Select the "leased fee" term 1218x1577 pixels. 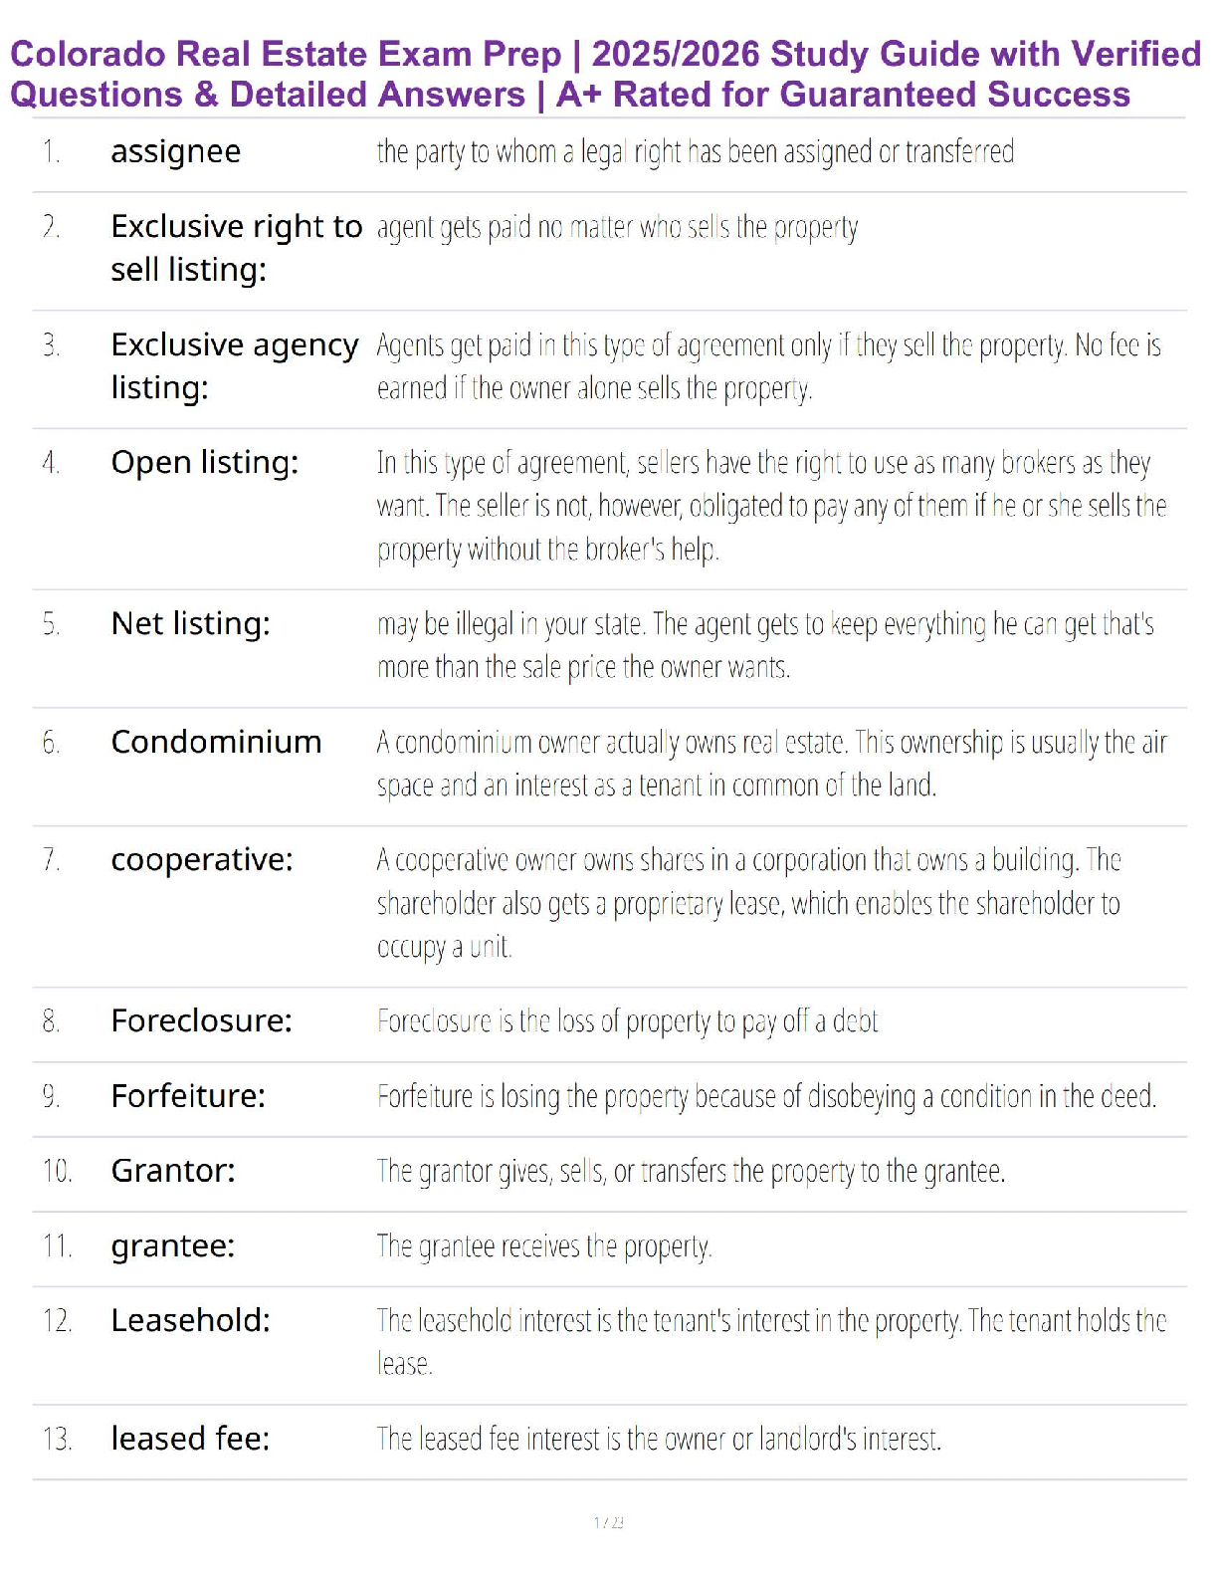click(x=190, y=1440)
